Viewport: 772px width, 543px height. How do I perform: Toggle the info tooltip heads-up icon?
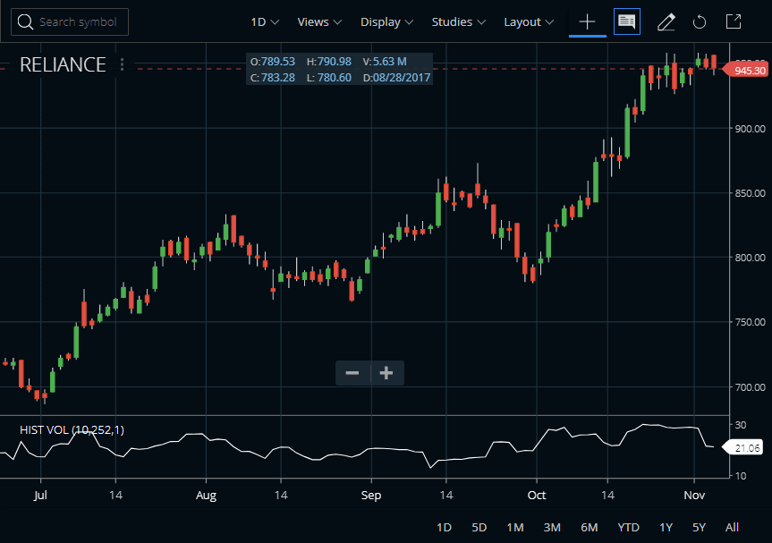627,21
